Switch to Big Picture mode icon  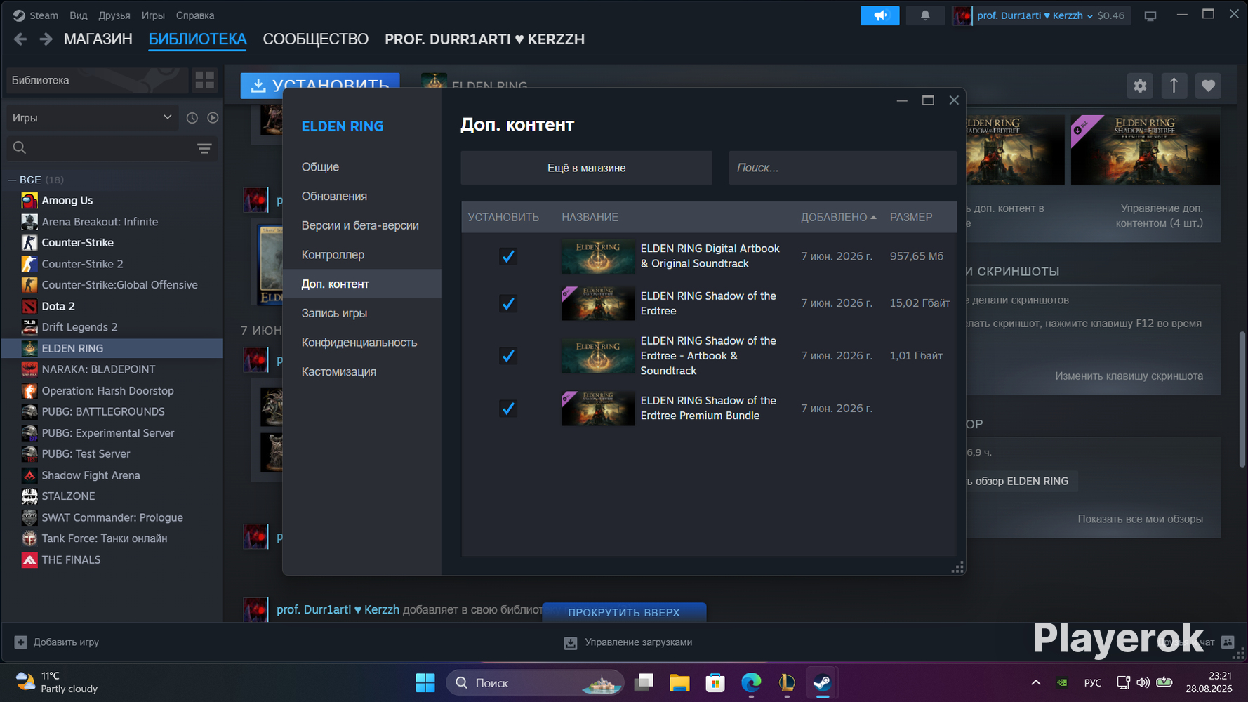[1150, 15]
